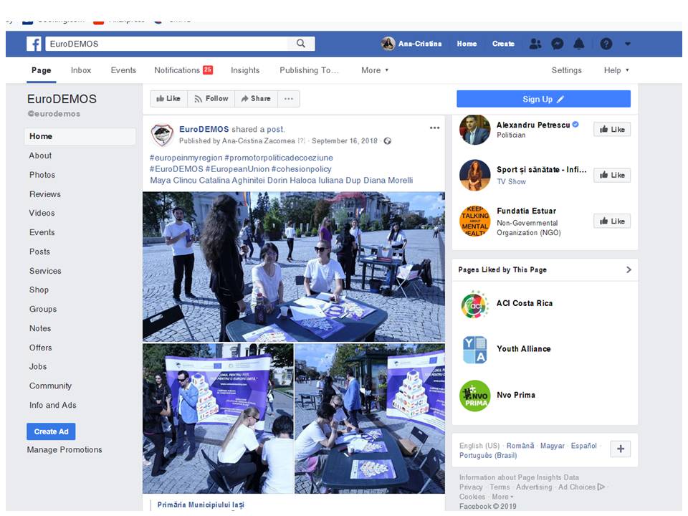Click Manage Promotions link
Screen dimensions: 688x516
tap(64, 450)
